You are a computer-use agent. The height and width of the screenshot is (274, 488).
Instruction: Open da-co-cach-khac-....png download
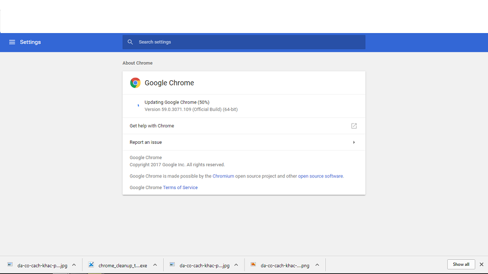point(285,265)
